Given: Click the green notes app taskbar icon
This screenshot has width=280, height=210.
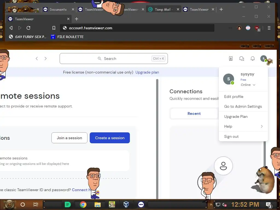Looking at the screenshot, I should [68, 205].
